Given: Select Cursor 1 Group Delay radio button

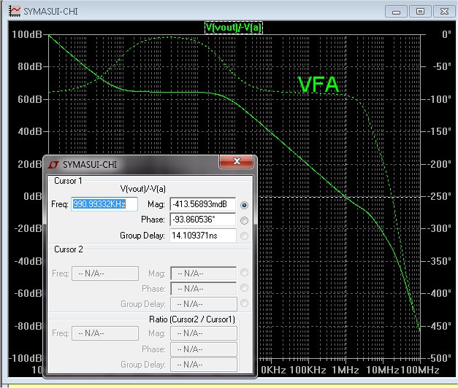Looking at the screenshot, I should click(244, 236).
